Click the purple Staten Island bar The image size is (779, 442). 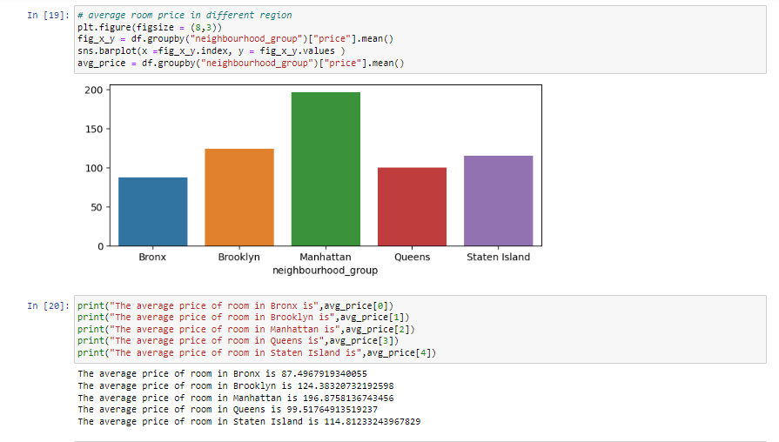499,201
